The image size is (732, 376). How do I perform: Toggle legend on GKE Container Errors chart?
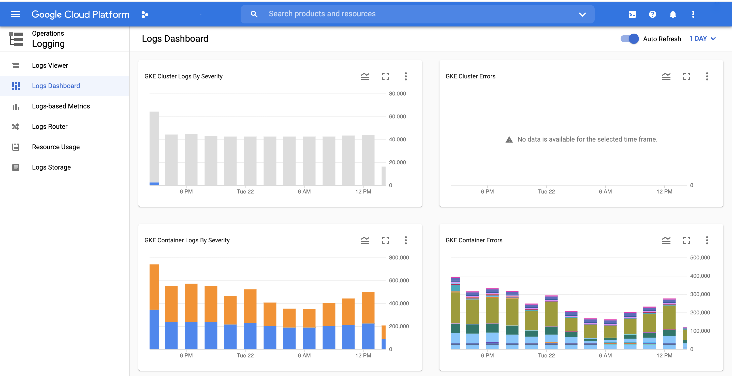pos(666,240)
